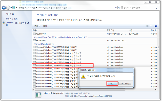The image size is (162, 101).
Task: Select 프로그램 breadcrumb in address bar
Action: [x=31, y=8]
